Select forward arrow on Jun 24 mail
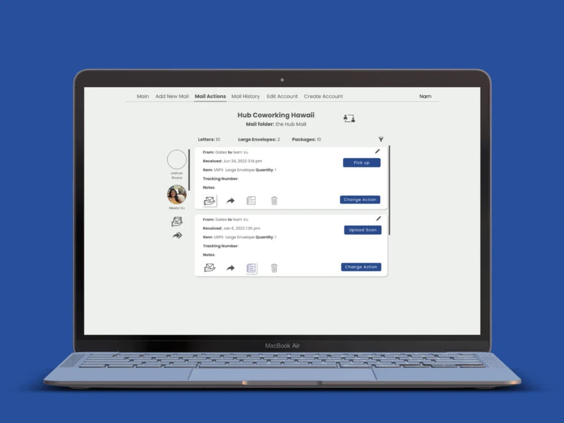The image size is (564, 423). (231, 201)
